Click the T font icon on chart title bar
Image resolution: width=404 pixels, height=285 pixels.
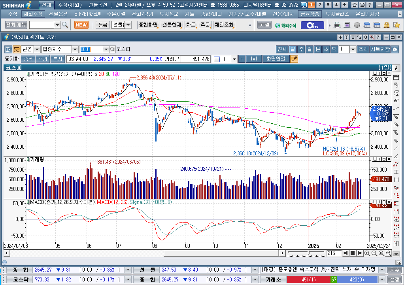pos(353,37)
